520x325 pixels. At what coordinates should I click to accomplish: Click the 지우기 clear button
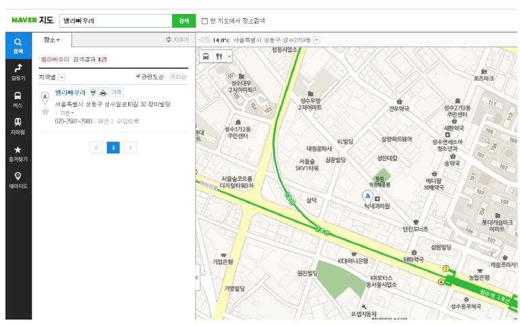coord(177,40)
